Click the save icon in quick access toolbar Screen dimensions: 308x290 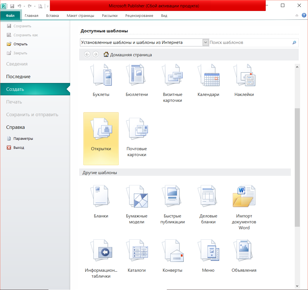12,6
